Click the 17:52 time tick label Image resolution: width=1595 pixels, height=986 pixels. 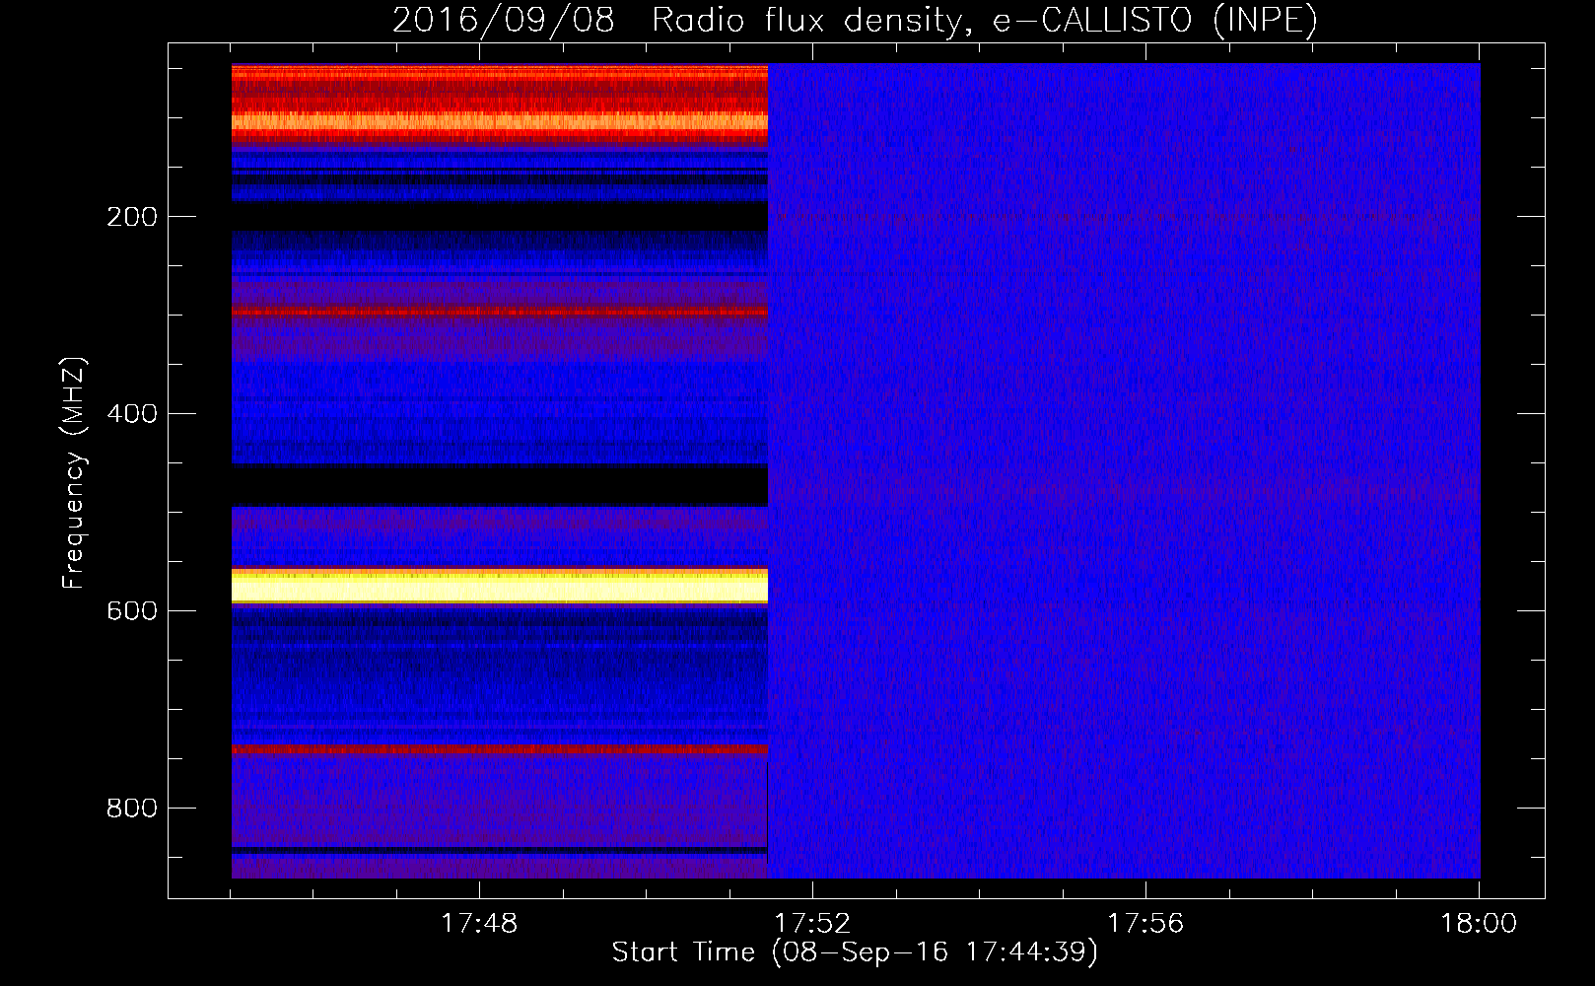(812, 924)
